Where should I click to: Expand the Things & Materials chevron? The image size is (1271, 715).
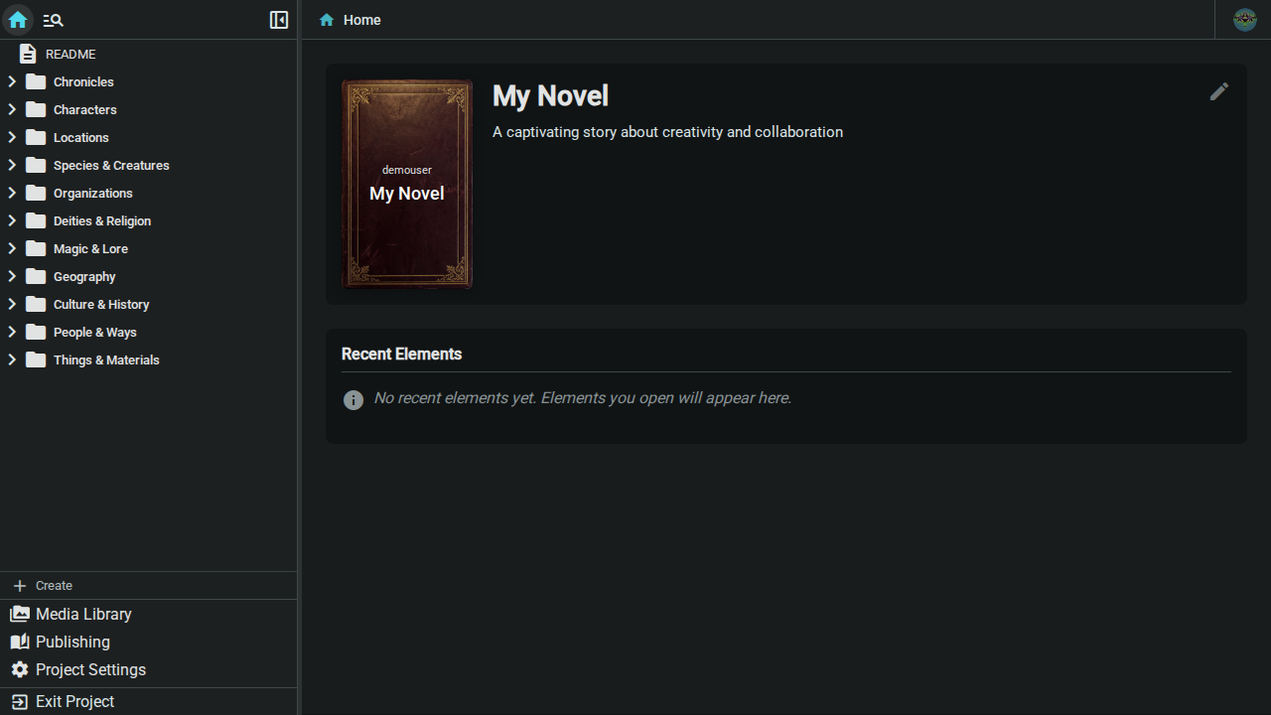[x=12, y=359]
